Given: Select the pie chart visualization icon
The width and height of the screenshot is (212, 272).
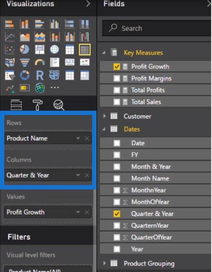Looking at the screenshot, I should point(25,49).
